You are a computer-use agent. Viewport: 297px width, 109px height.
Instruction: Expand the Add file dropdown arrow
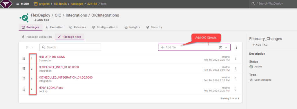click(x=226, y=47)
